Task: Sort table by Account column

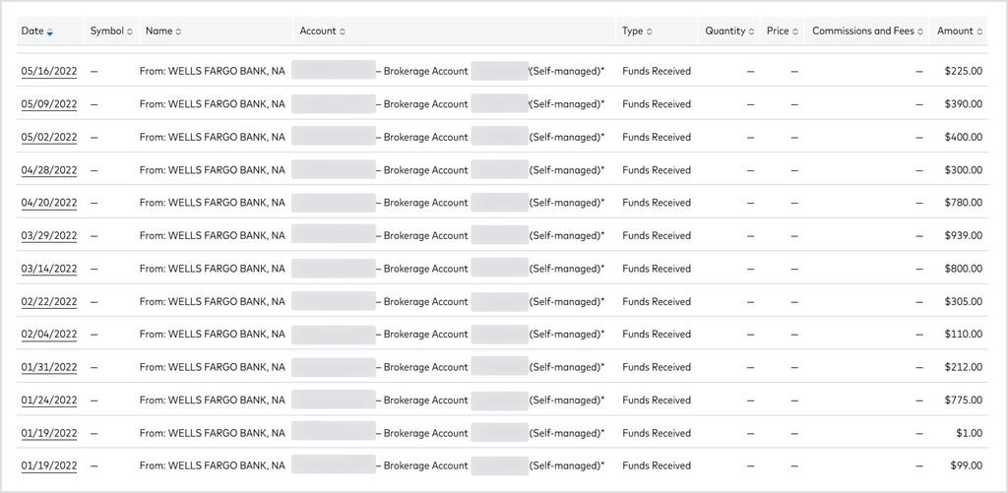Action: (322, 31)
